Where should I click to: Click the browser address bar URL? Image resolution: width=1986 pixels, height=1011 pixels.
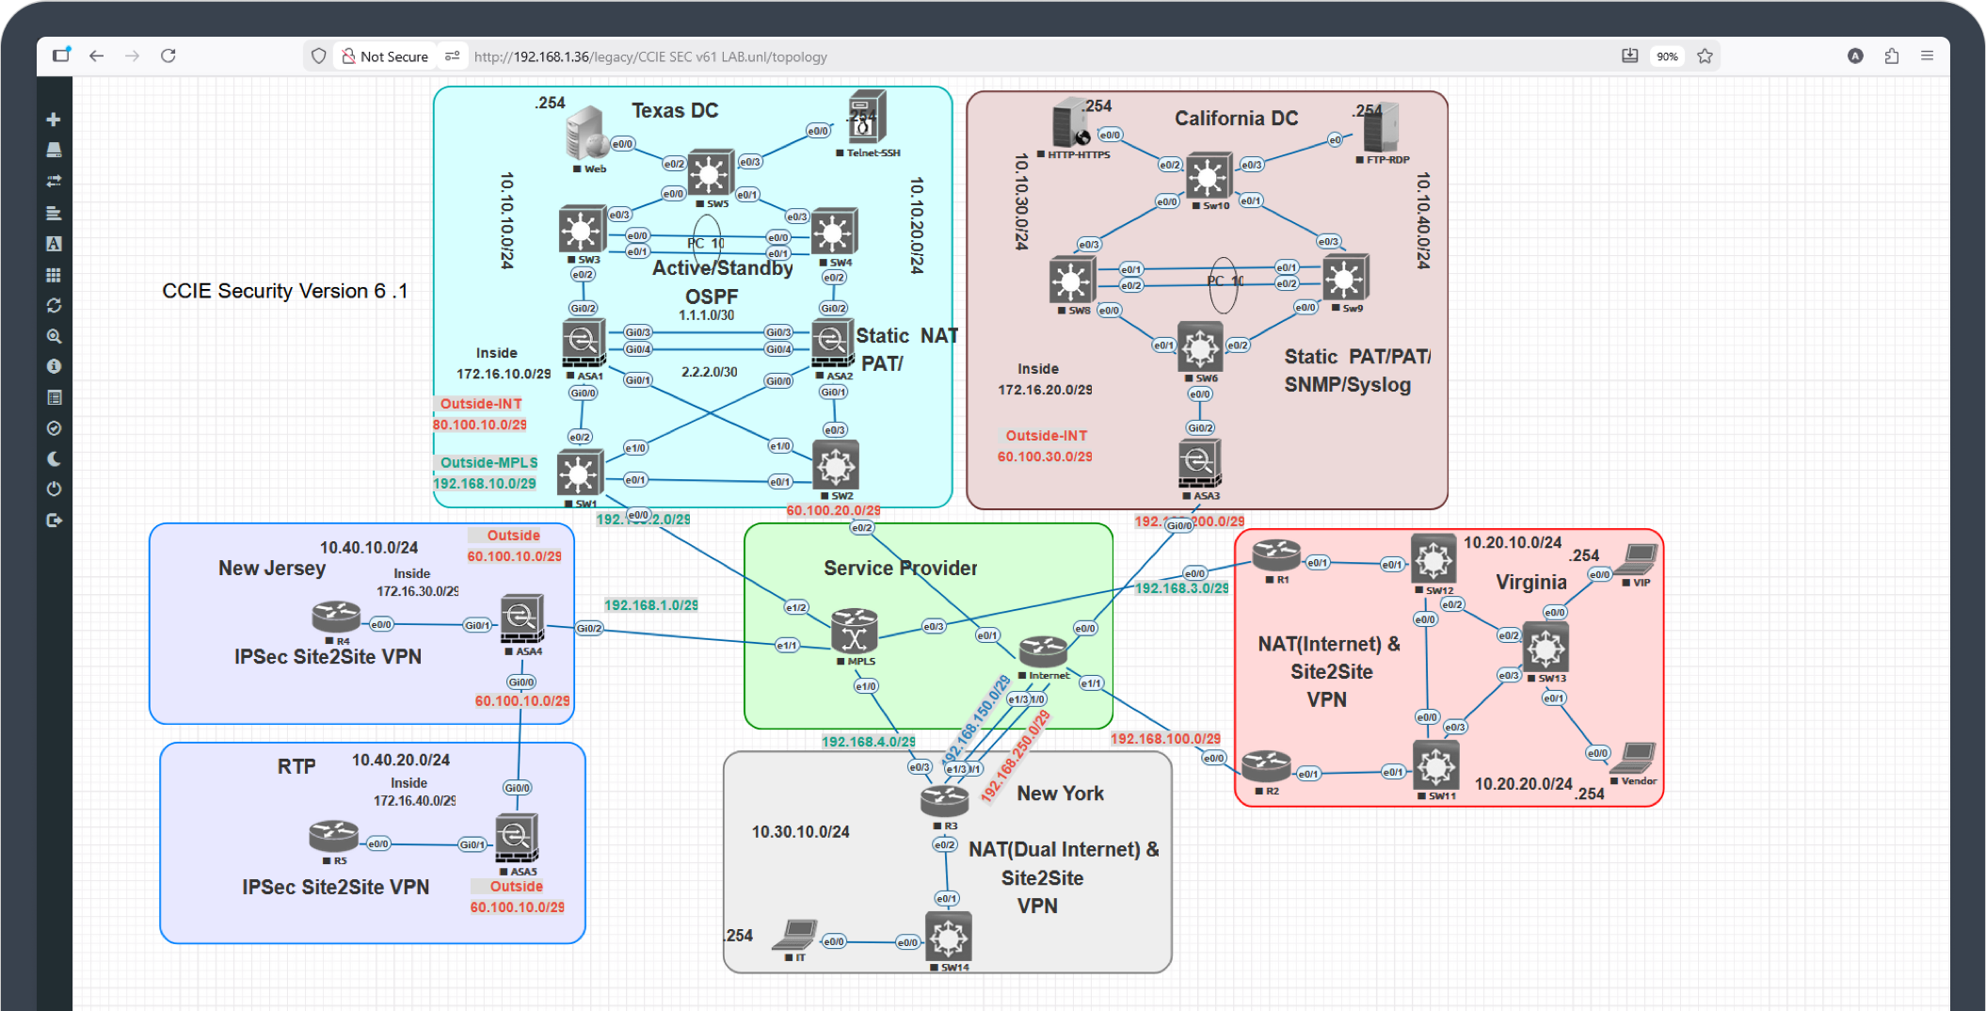coord(649,56)
